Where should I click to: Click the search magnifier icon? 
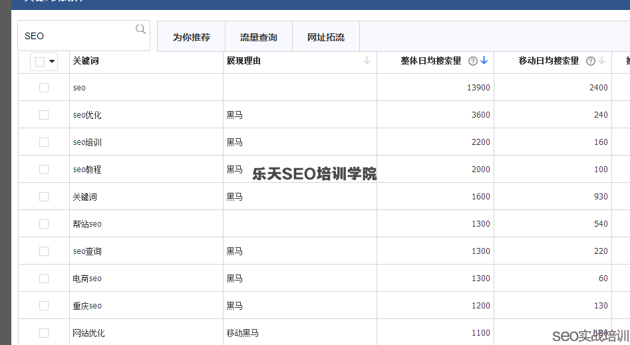pos(140,29)
